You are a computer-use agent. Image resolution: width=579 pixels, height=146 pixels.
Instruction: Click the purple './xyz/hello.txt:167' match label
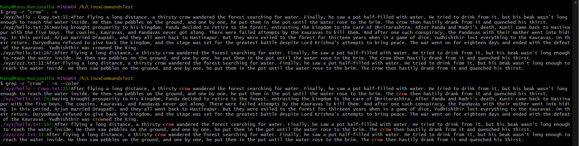(x=26, y=124)
